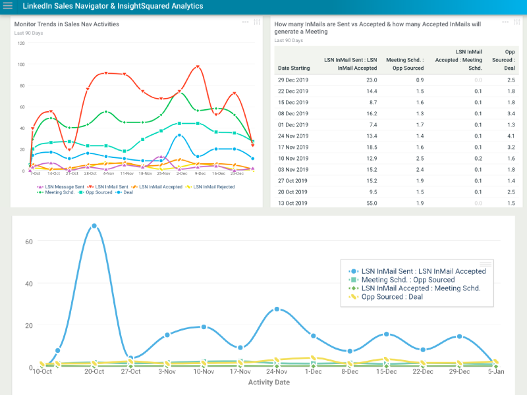Screen dimensions: 527x395
Task: Open filter settings on InMails table panel
Action: (x=516, y=22)
